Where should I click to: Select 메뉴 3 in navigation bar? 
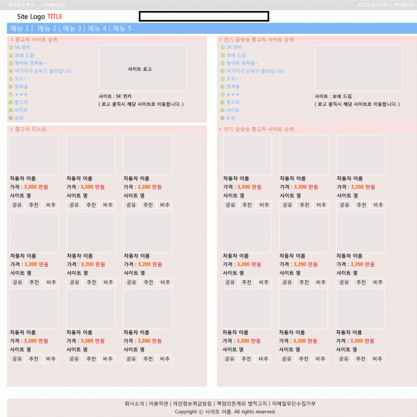[72, 29]
